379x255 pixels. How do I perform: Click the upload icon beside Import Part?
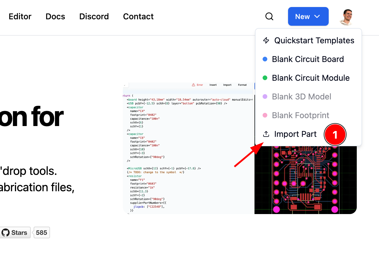(266, 134)
